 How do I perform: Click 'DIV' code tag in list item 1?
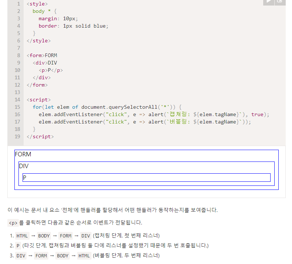tap(86, 236)
